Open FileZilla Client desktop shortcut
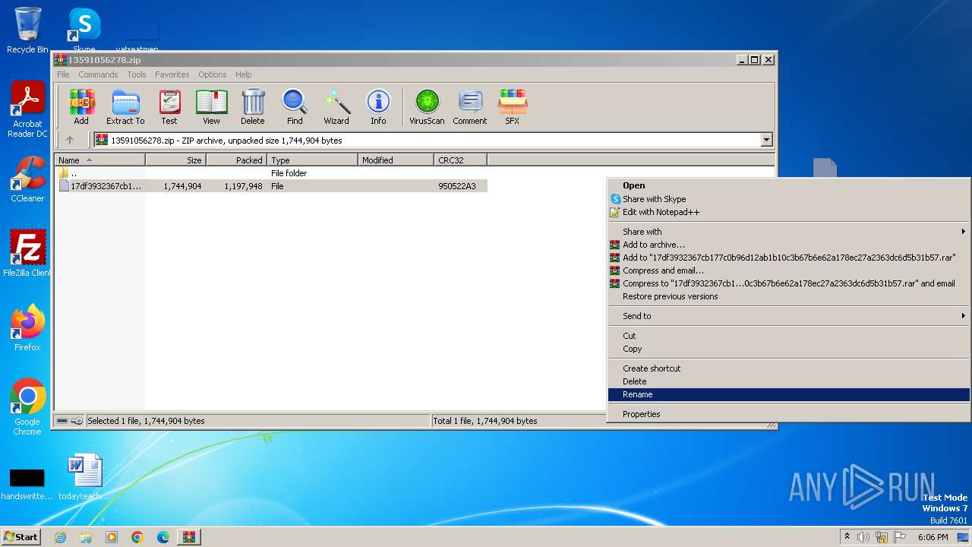This screenshot has width=972, height=547. [x=27, y=254]
